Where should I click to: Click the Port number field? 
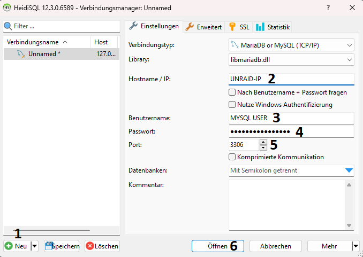point(244,145)
